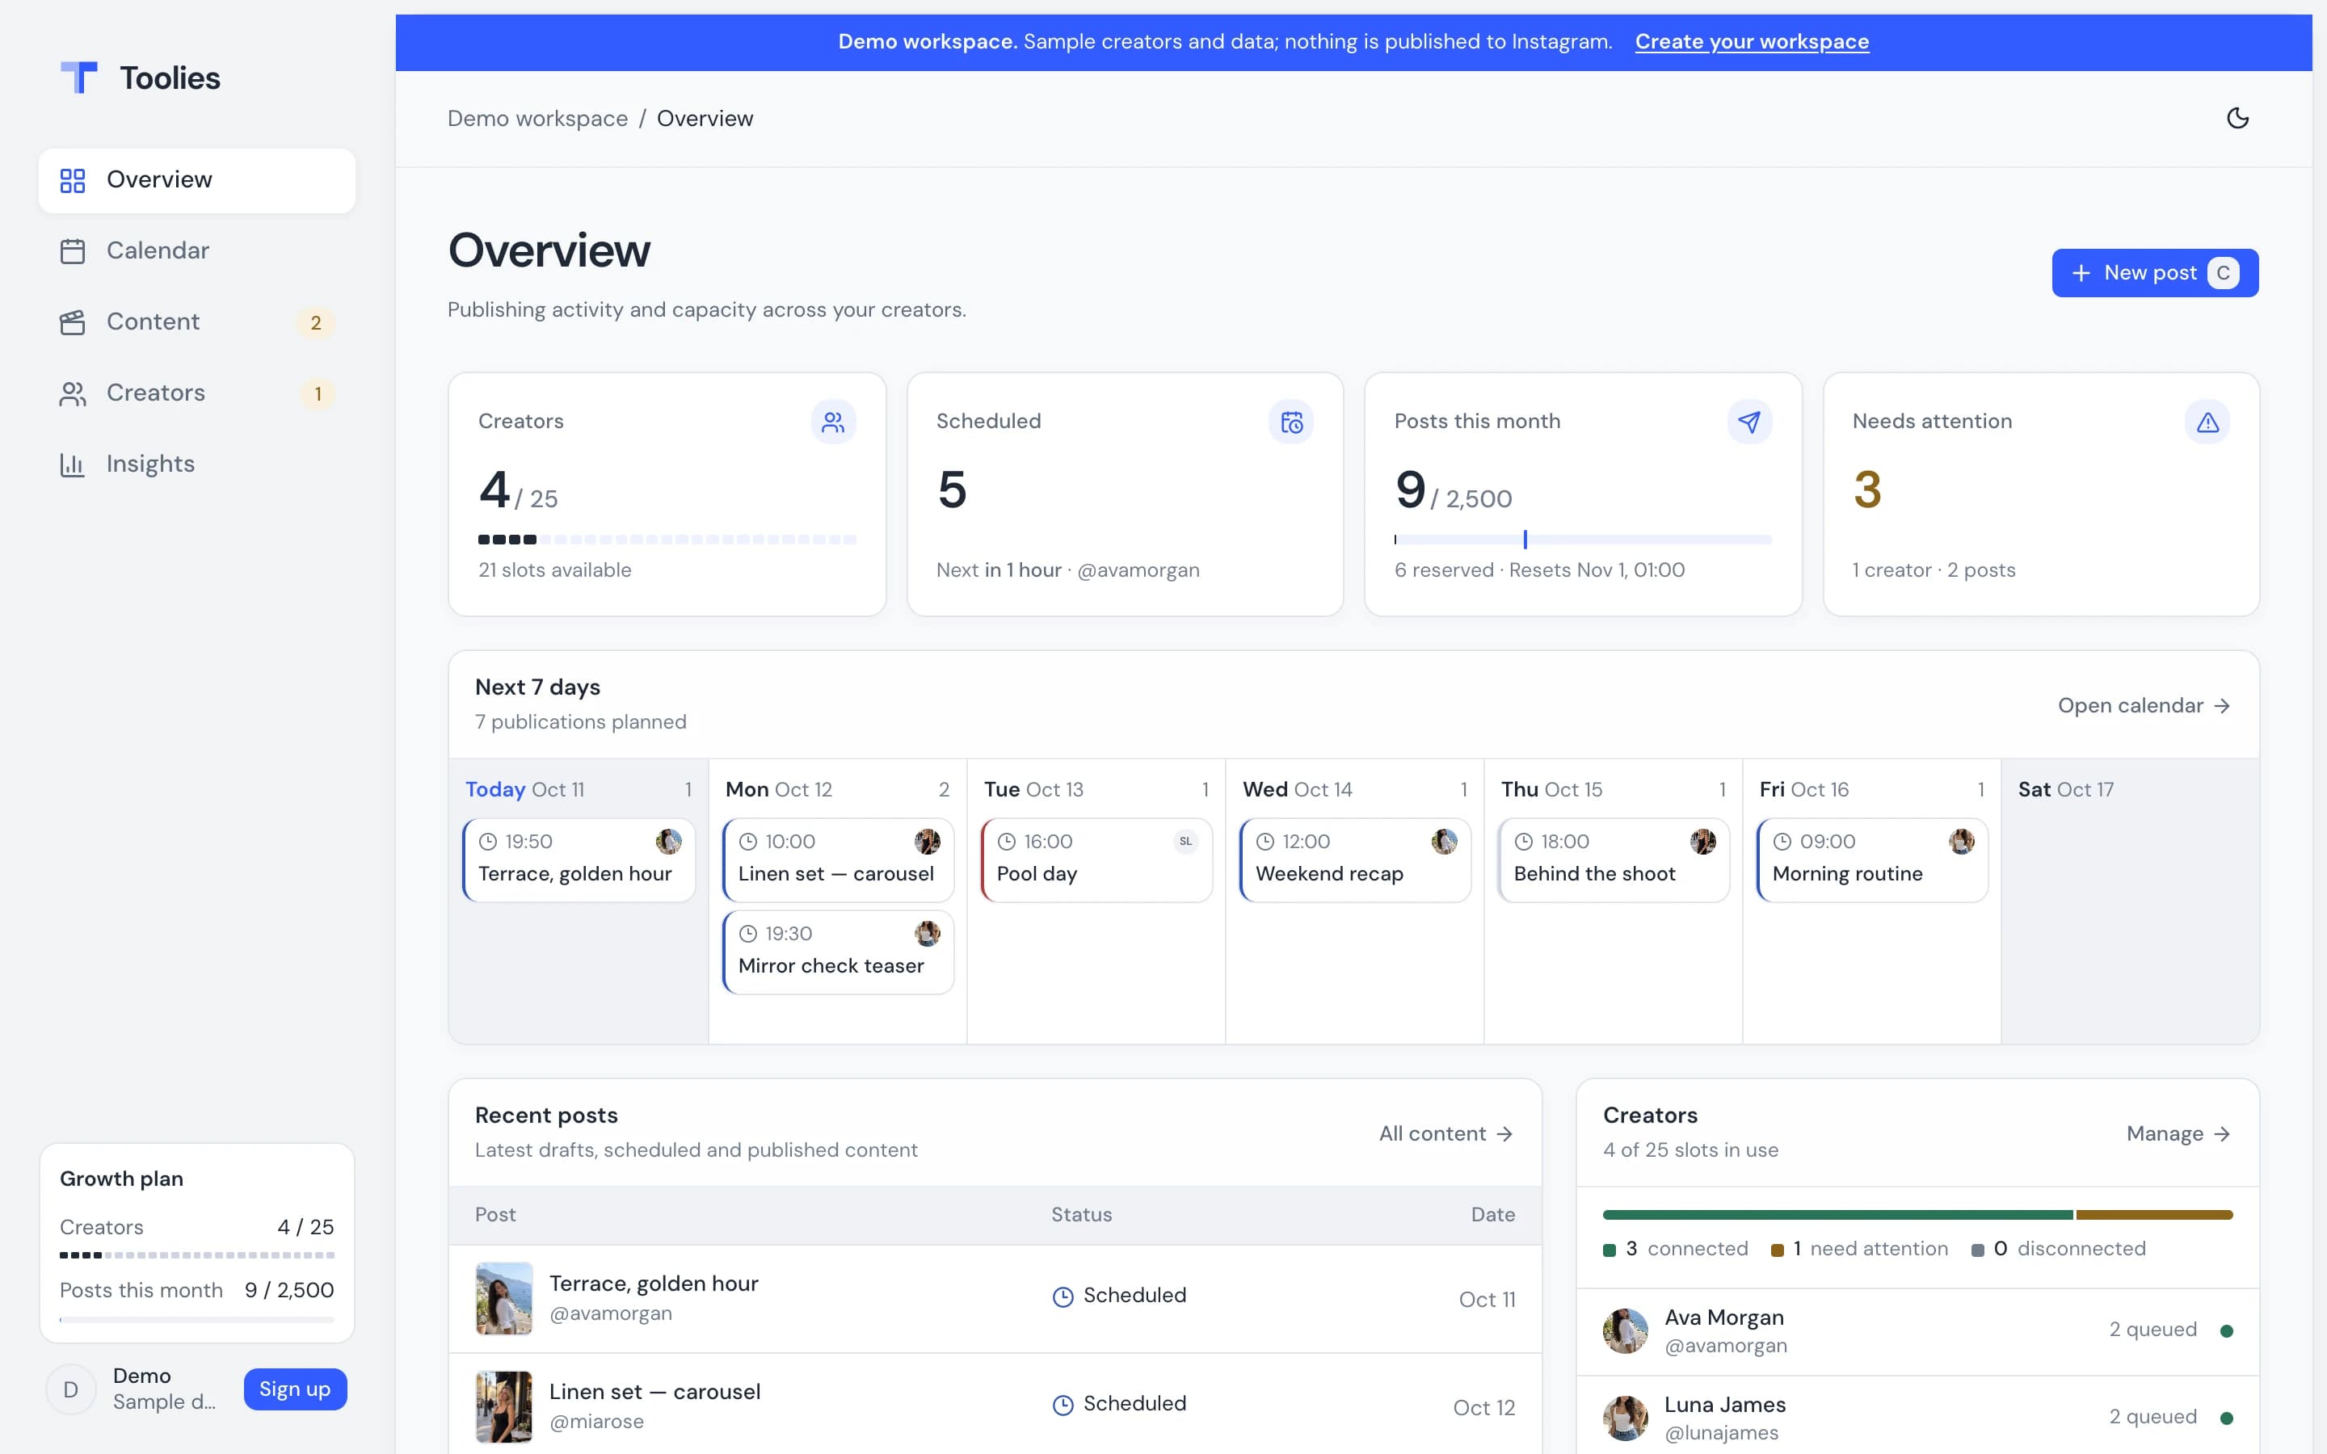Open All content link
This screenshot has height=1454, width=2327.
coord(1445,1134)
